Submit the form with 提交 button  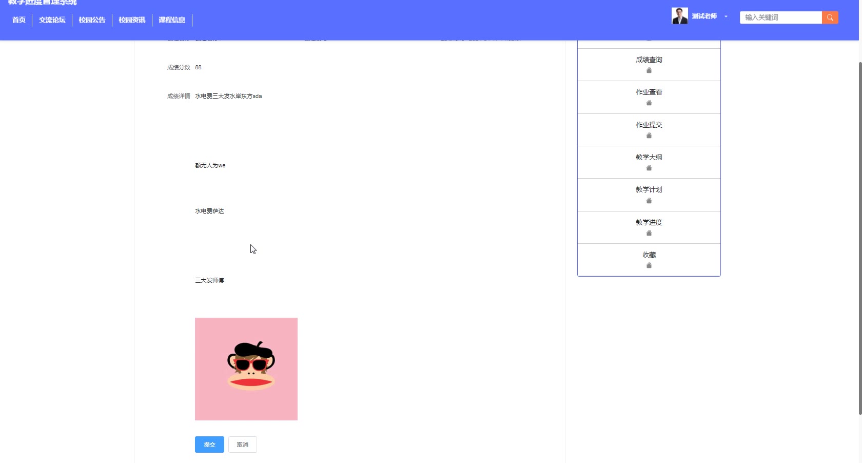click(209, 445)
